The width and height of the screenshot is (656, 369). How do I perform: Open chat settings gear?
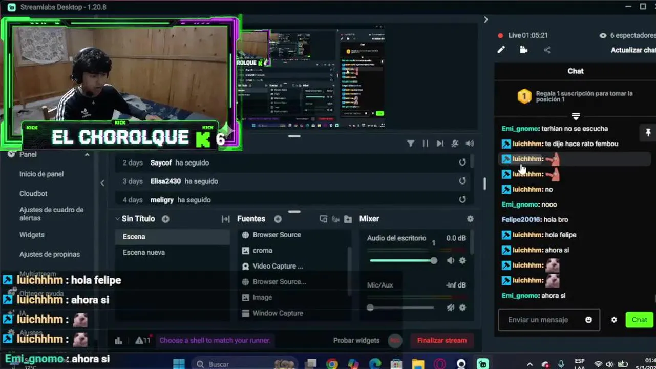614,320
